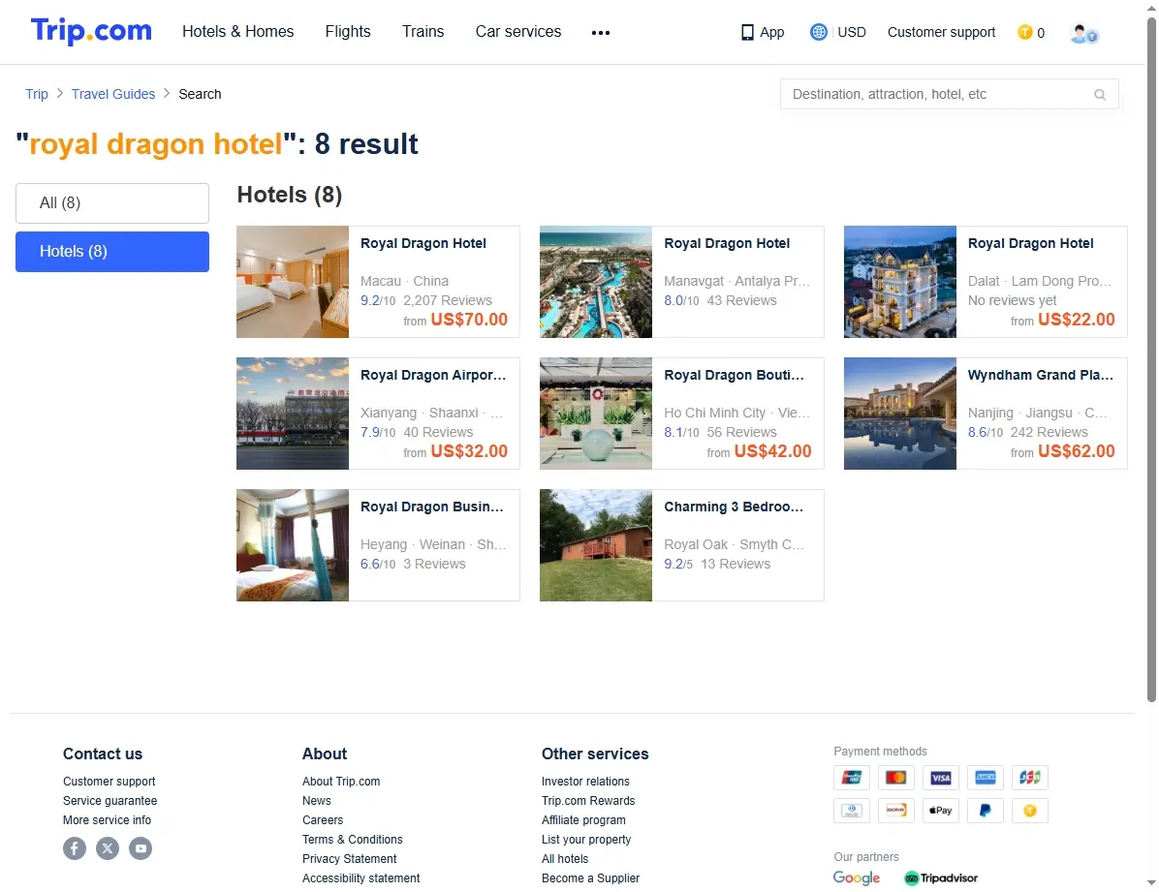Open Terms & Conditions link
This screenshot has height=892, width=1159.
point(353,840)
